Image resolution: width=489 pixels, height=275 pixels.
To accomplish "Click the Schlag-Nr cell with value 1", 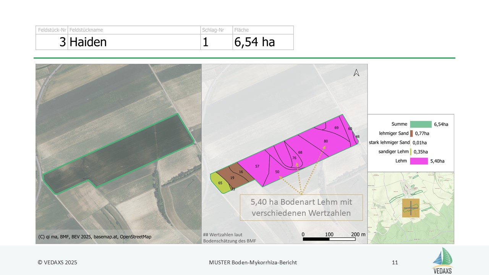I will [x=216, y=42].
